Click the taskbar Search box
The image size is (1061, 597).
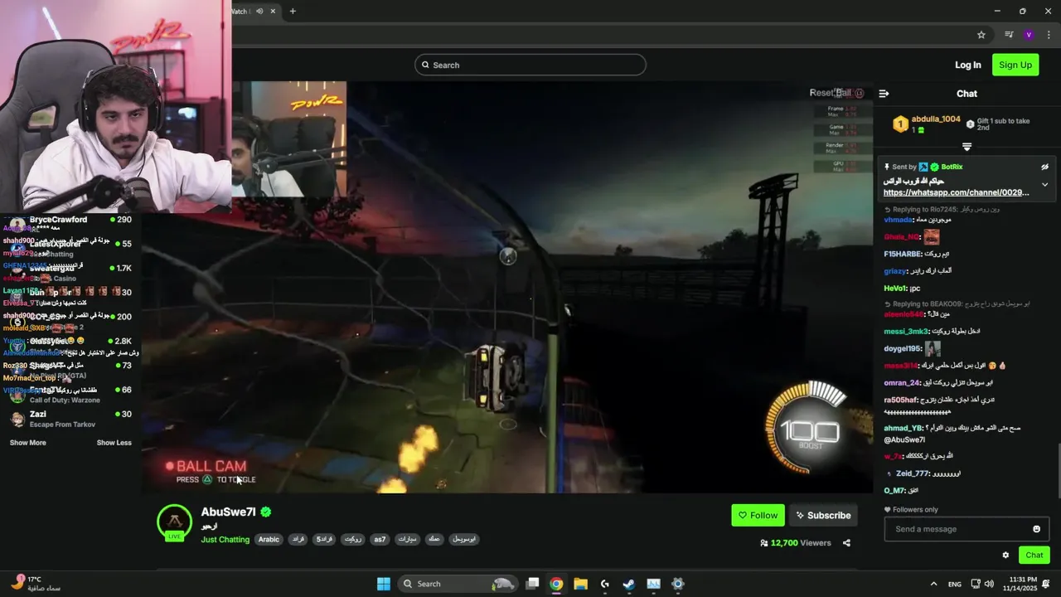458,584
